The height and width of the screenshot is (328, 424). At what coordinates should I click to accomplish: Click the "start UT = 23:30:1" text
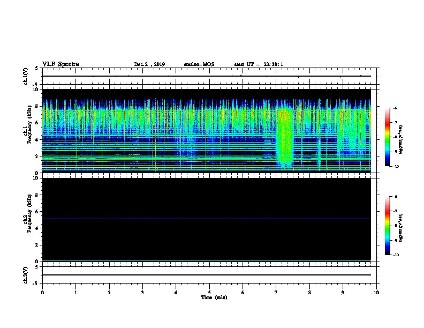259,64
